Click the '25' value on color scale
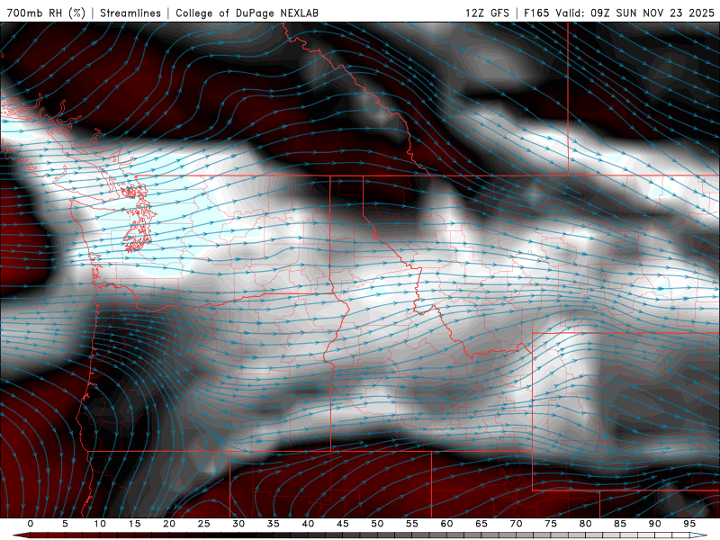Image resolution: width=720 pixels, height=540 pixels. (x=204, y=524)
